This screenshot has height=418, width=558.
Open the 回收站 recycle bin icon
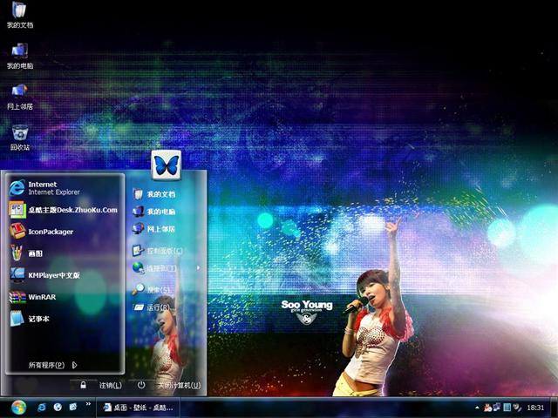coord(20,138)
